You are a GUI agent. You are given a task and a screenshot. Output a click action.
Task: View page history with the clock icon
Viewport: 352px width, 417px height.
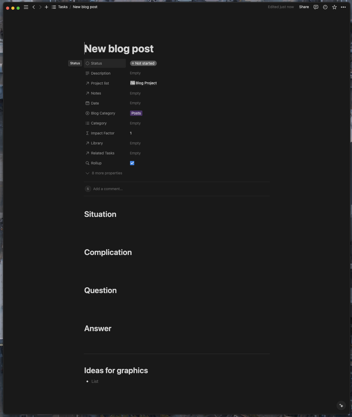[325, 7]
